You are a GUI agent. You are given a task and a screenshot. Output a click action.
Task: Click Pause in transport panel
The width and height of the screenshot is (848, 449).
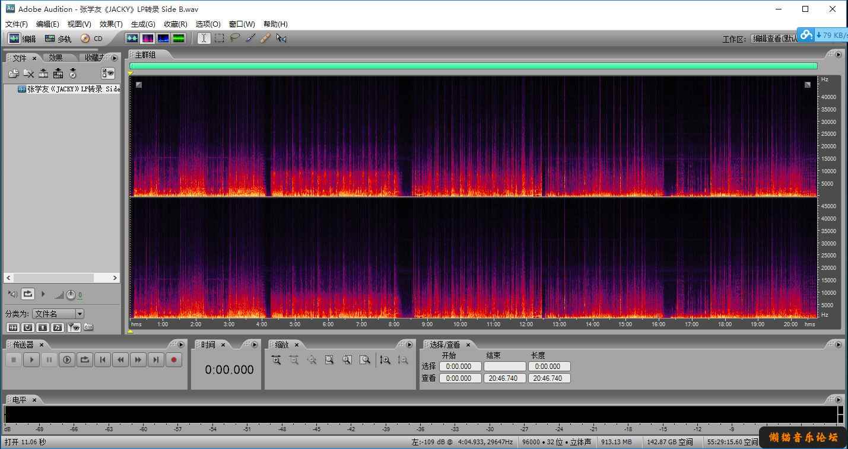point(49,359)
